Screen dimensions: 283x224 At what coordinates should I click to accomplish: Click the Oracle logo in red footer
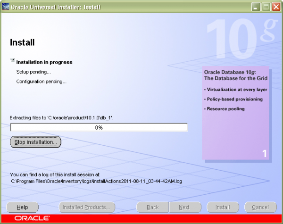pyautogui.click(x=32, y=218)
